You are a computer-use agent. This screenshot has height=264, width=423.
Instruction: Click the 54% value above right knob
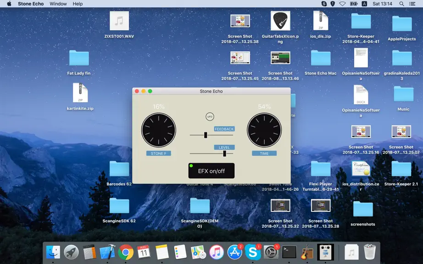click(x=264, y=107)
